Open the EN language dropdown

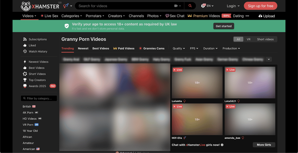210,6
